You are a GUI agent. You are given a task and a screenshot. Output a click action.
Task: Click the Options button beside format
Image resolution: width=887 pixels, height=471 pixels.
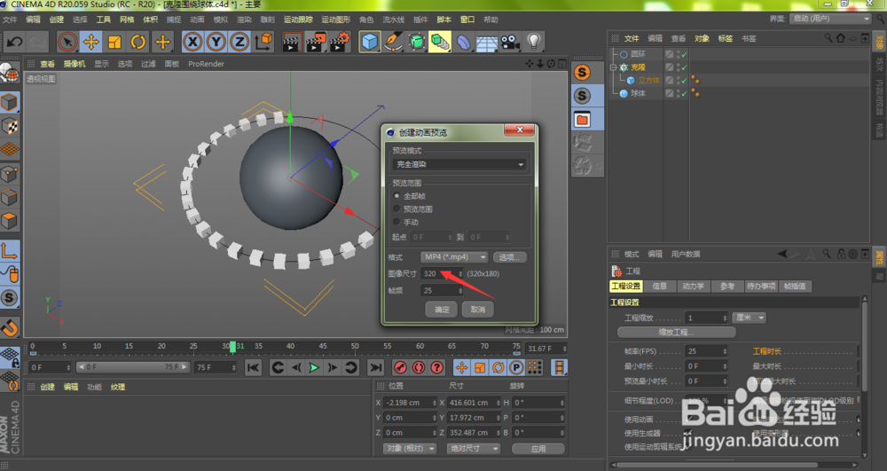(510, 257)
